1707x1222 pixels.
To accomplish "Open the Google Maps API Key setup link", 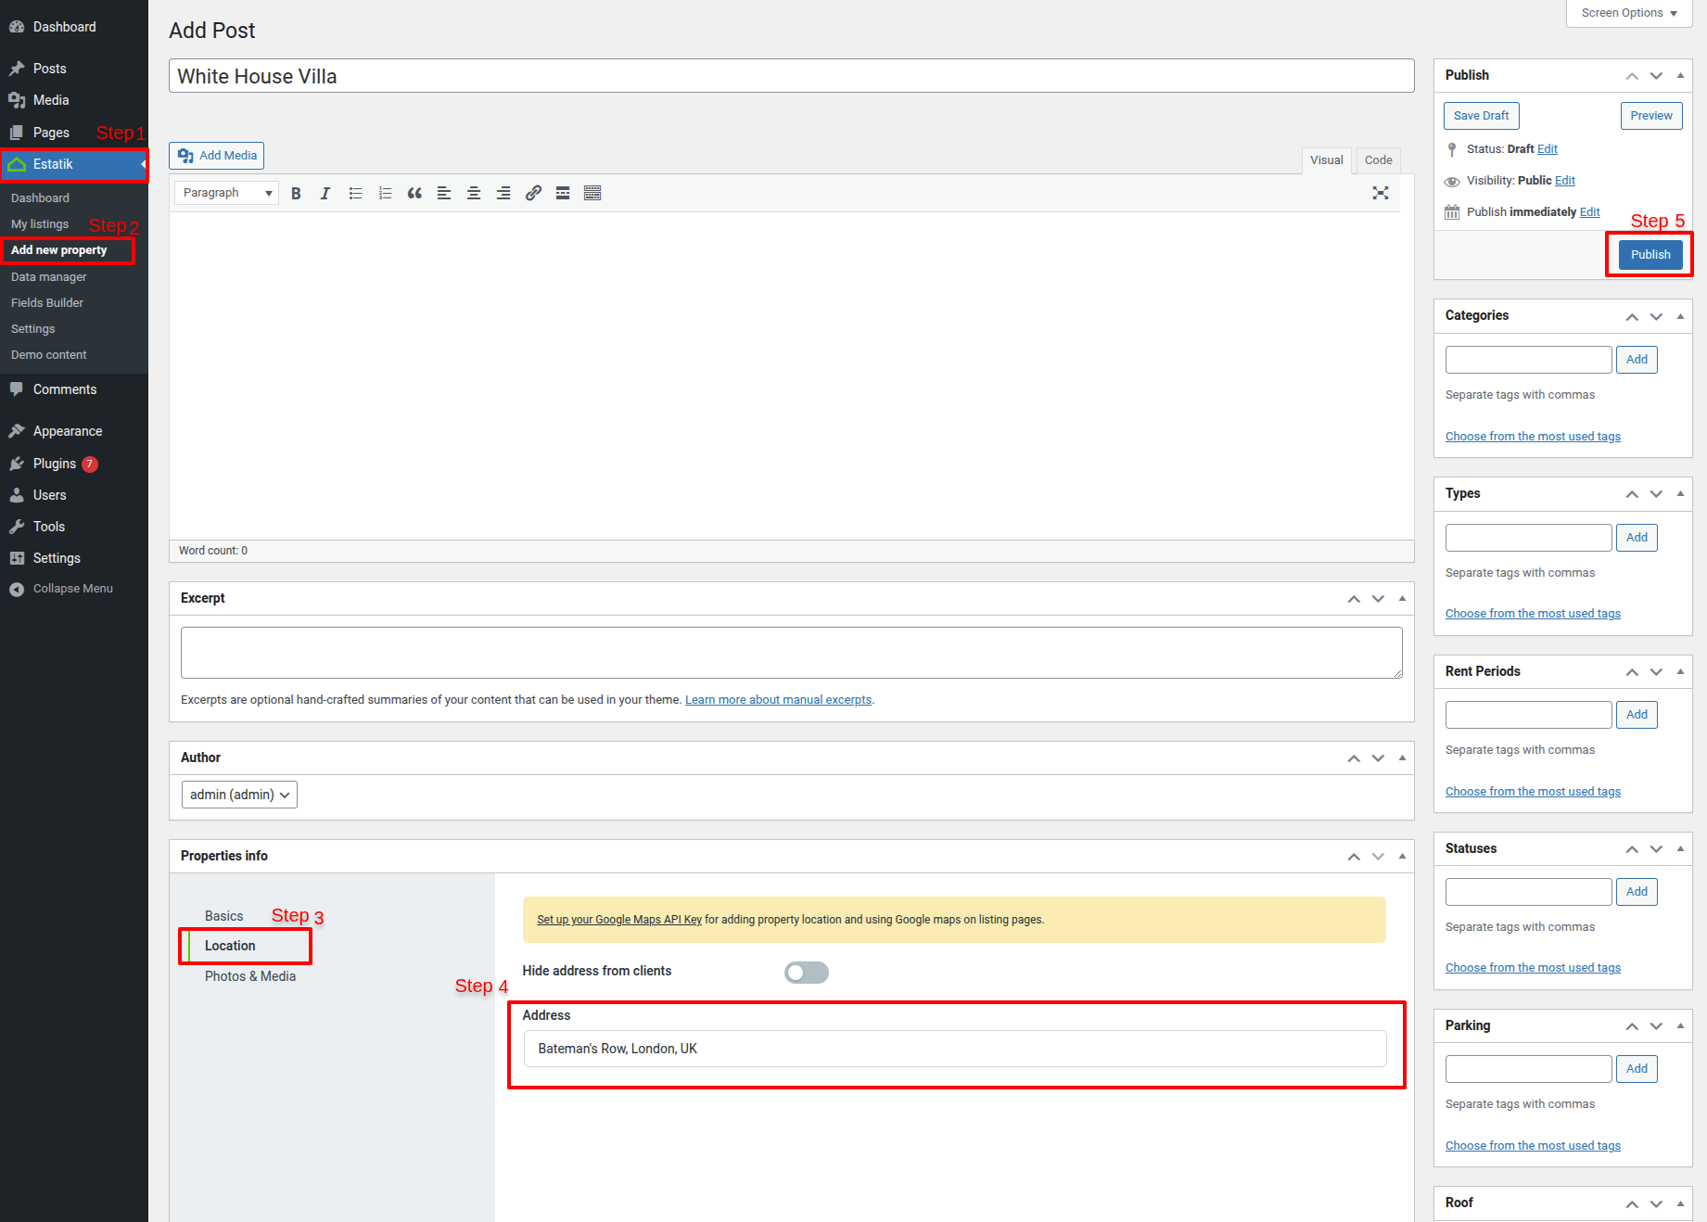I will click(619, 920).
